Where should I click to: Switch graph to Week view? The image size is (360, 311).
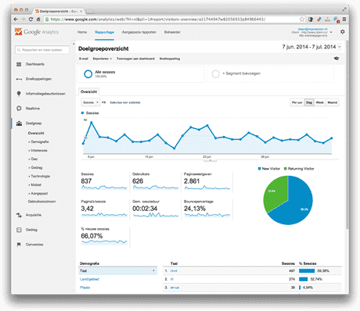tap(320, 102)
